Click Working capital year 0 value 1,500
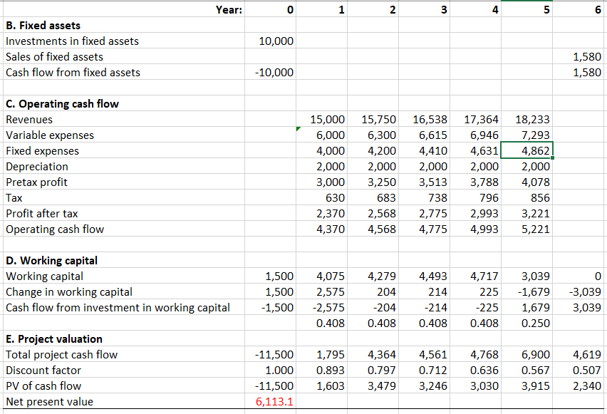 [x=270, y=276]
